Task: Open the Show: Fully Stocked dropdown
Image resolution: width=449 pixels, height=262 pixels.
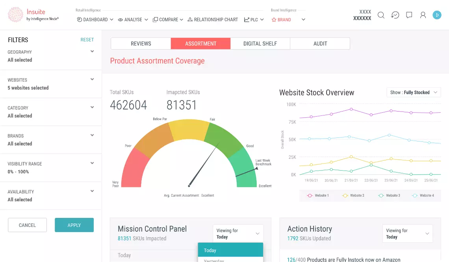Action: [x=414, y=93]
